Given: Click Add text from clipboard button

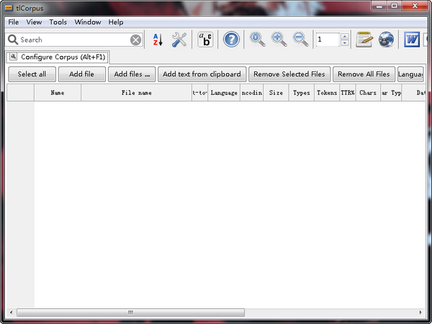Looking at the screenshot, I should tap(202, 74).
